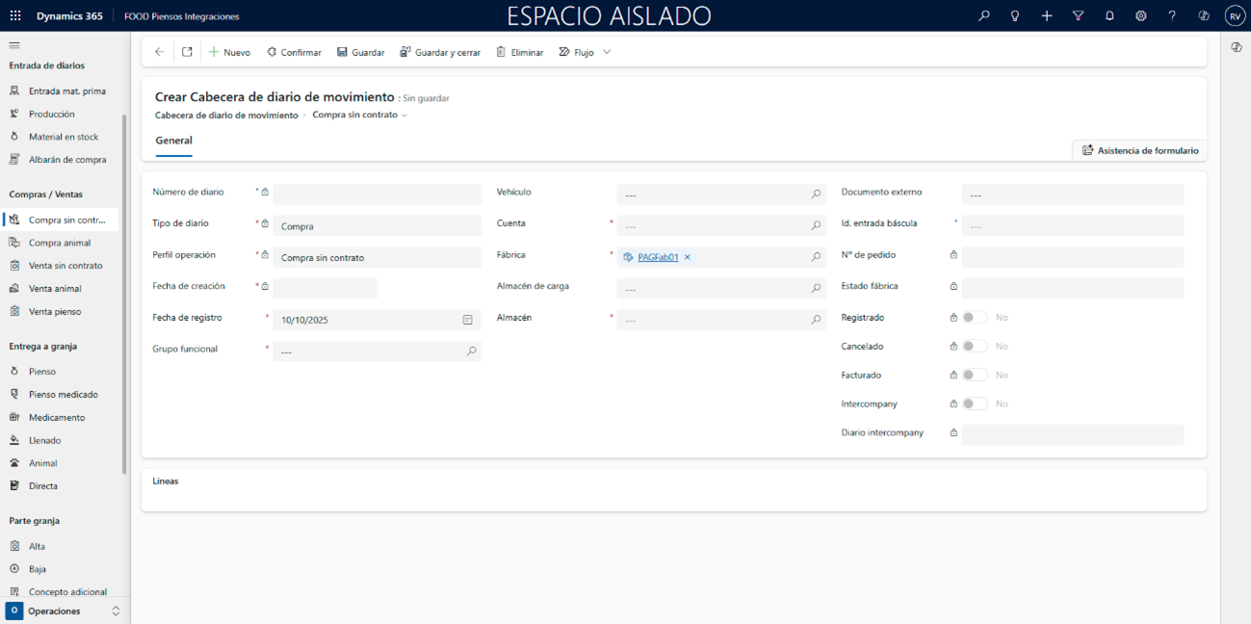
Task: Click the Guardar y cerrar button
Action: point(440,52)
